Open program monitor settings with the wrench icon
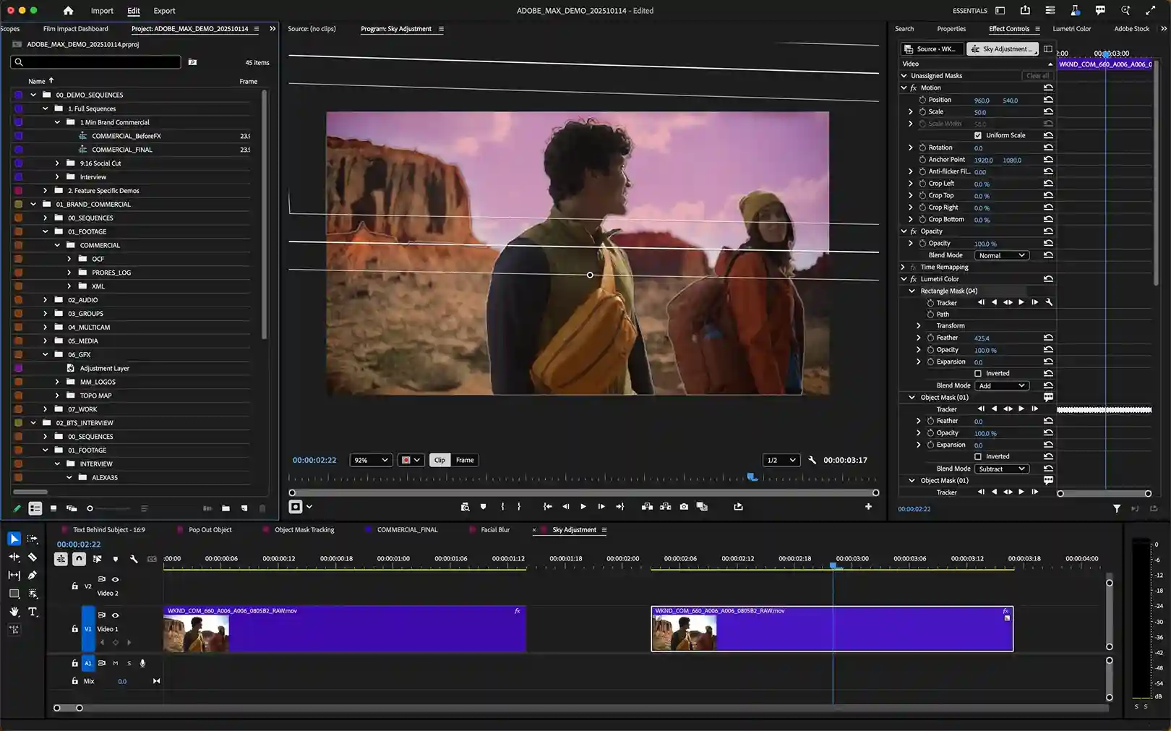Screen dimensions: 1171x731 pos(812,460)
